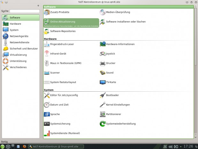The height and width of the screenshot is (149, 198).
Task: Select Software category in sidebar
Action: pos(21,18)
